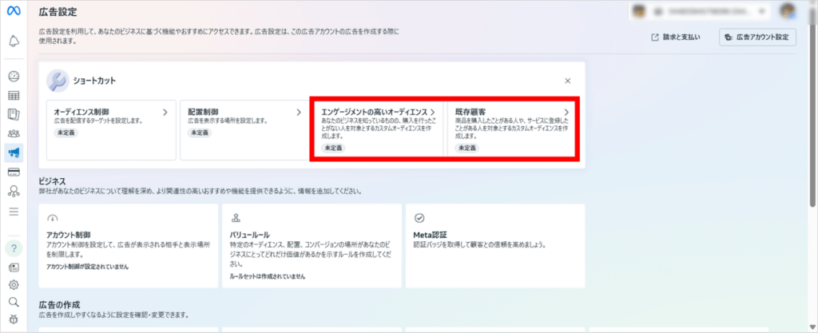Click the Meta logo in the sidebar
This screenshot has height=333, width=818.
point(14,11)
